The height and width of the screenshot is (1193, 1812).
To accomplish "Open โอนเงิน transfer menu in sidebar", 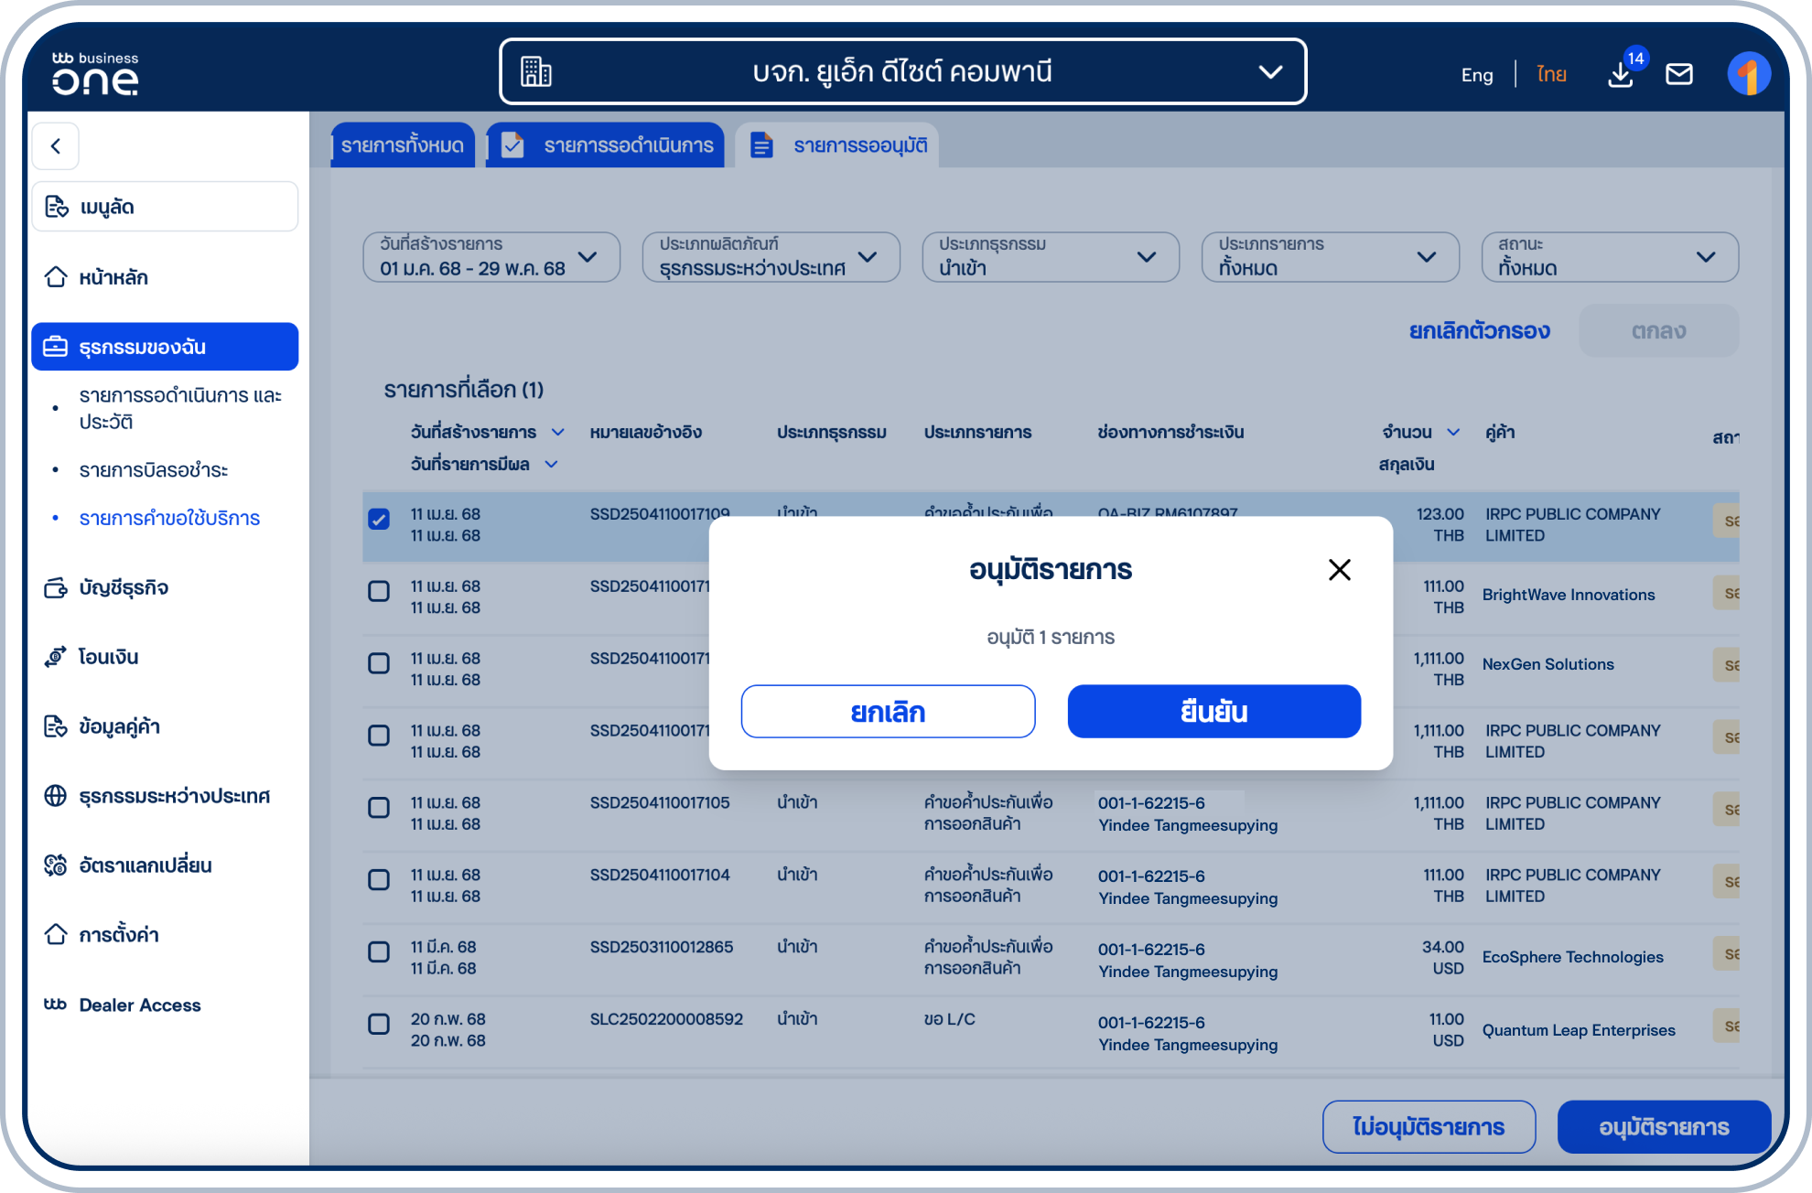I will click(x=108, y=657).
